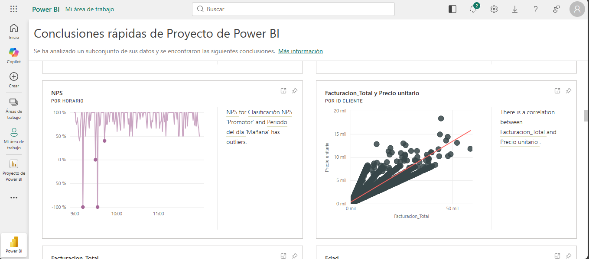This screenshot has width=589, height=259.
Task: Click the Power BI logo at bottom-left
Action: click(x=14, y=245)
